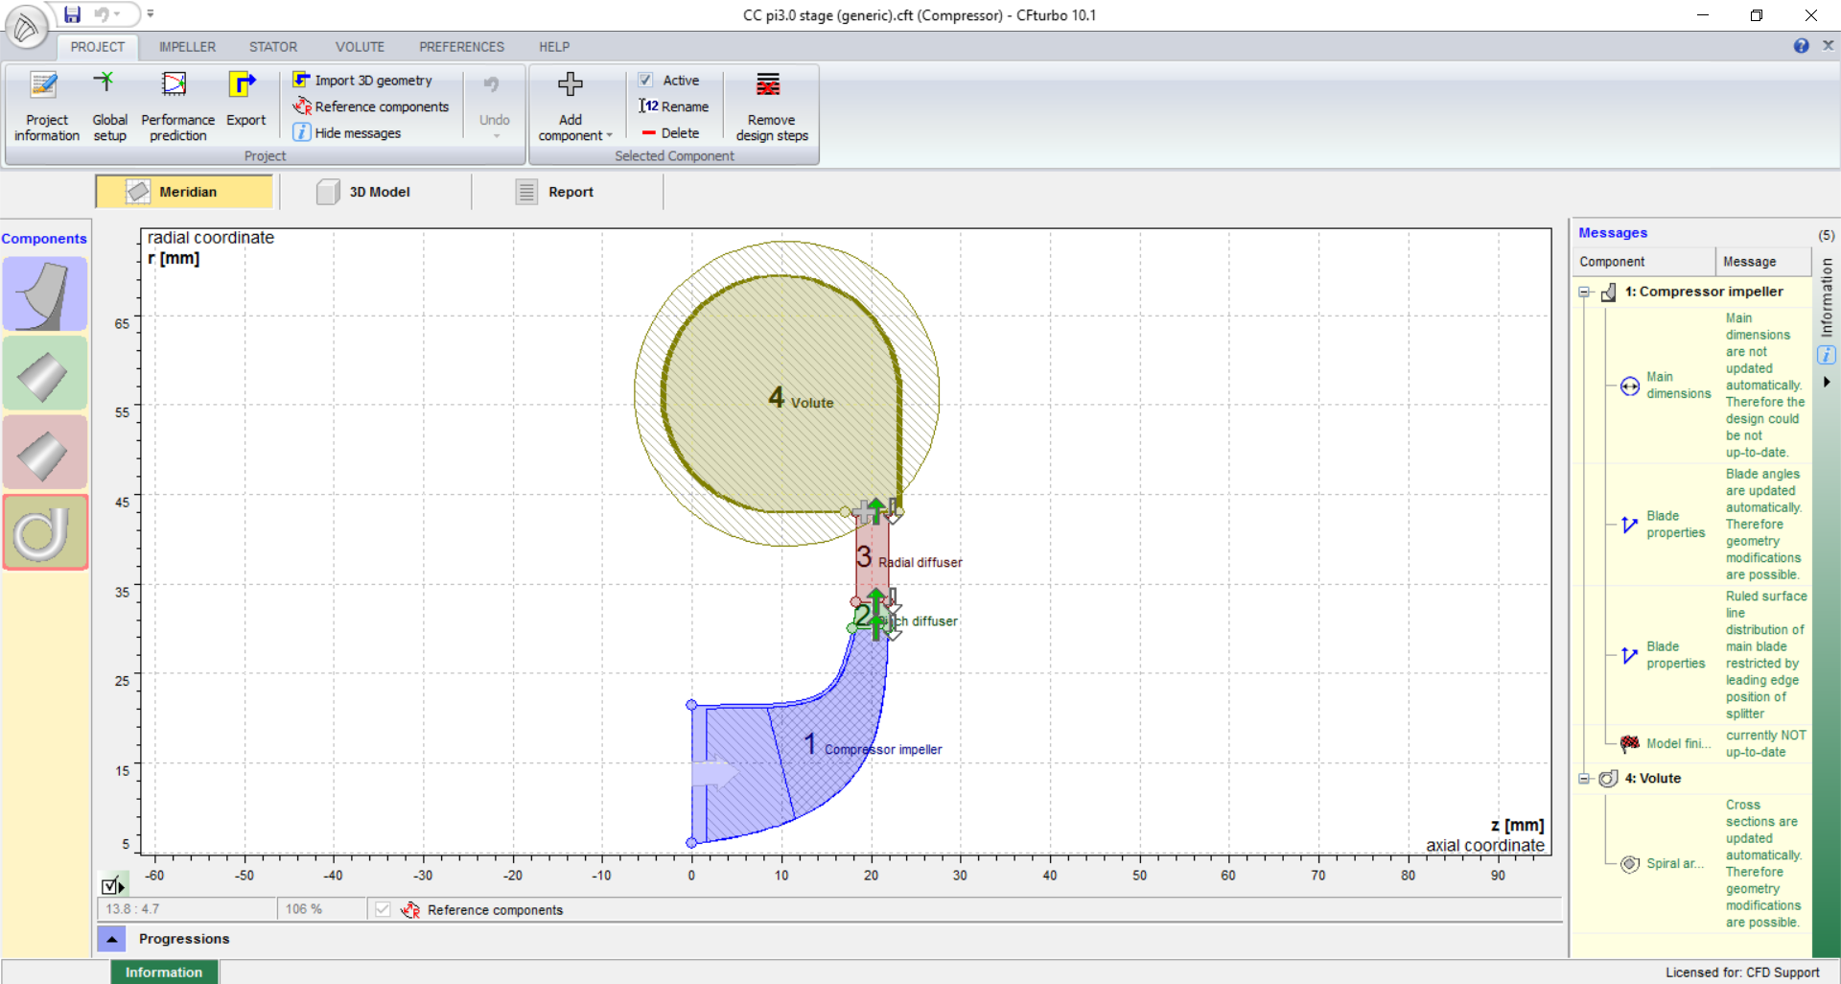
Task: Open Performance prediction tool
Action: [177, 107]
